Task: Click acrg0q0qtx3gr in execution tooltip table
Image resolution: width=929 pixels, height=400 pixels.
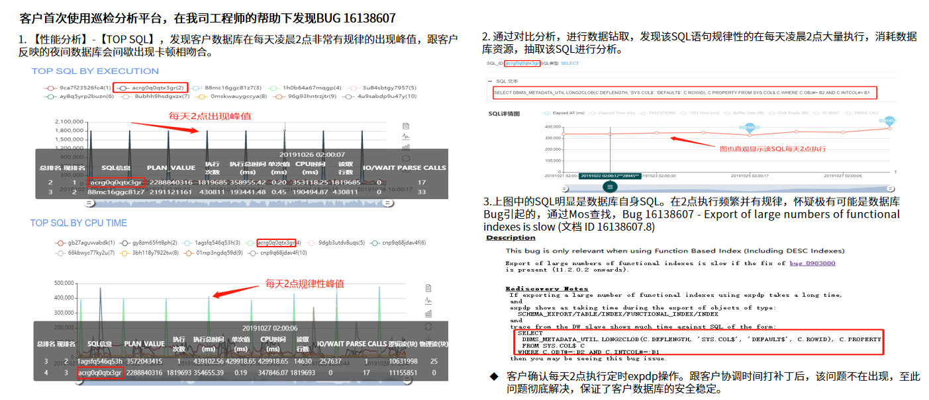Action: (115, 182)
